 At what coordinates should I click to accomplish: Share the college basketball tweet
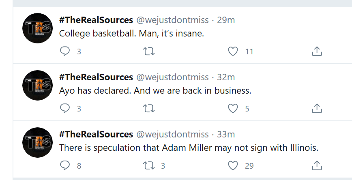pyautogui.click(x=317, y=51)
